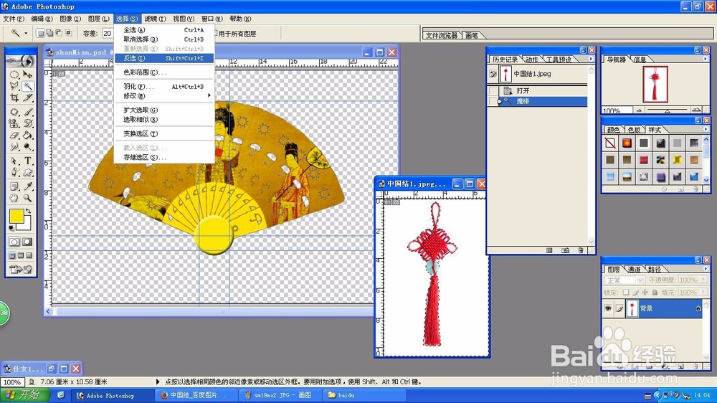
Task: Select the Brush tool
Action: point(28,112)
